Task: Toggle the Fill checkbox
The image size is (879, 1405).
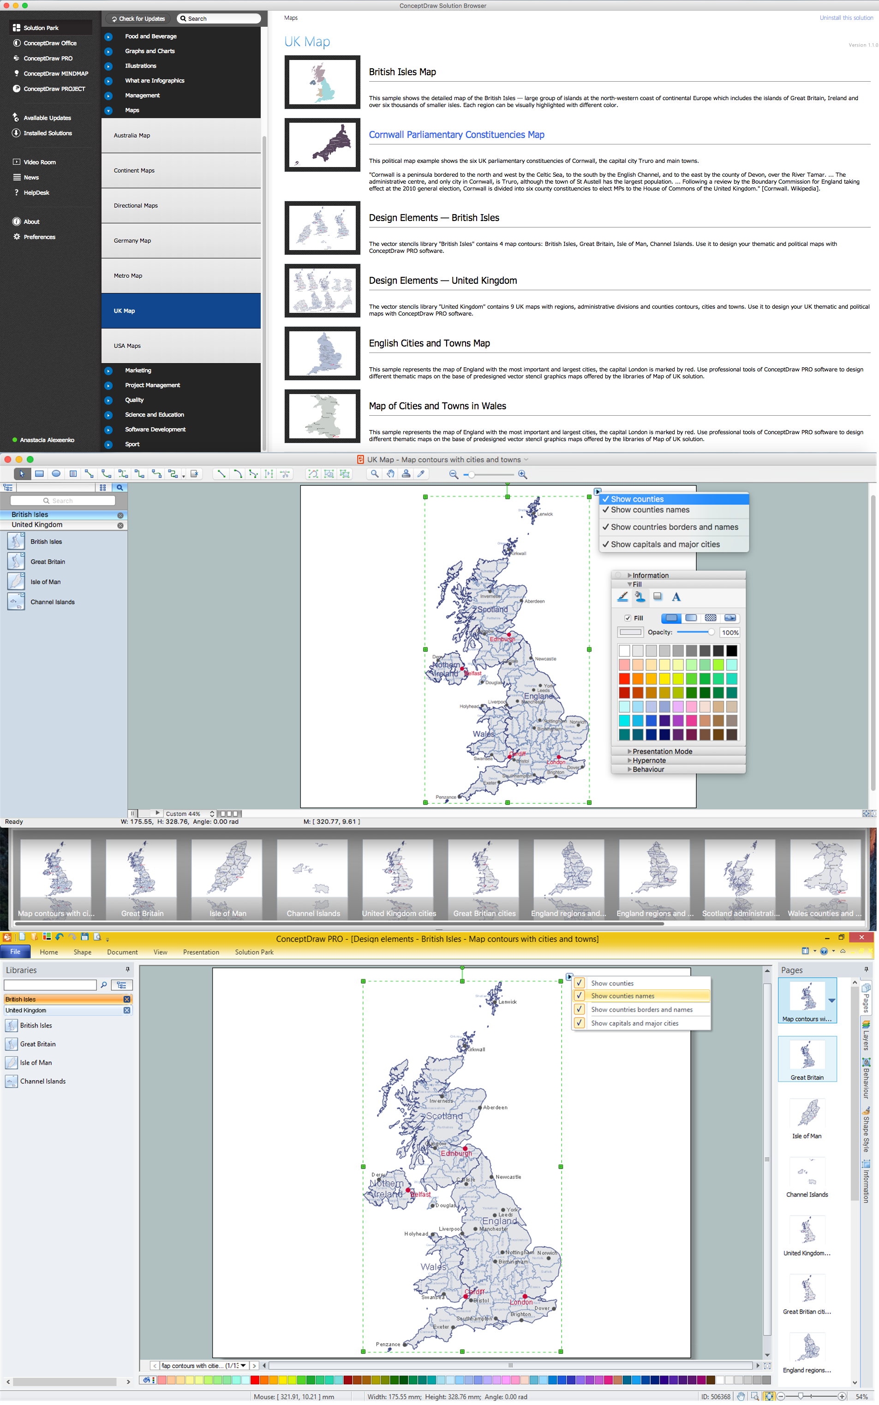Action: coord(628,618)
